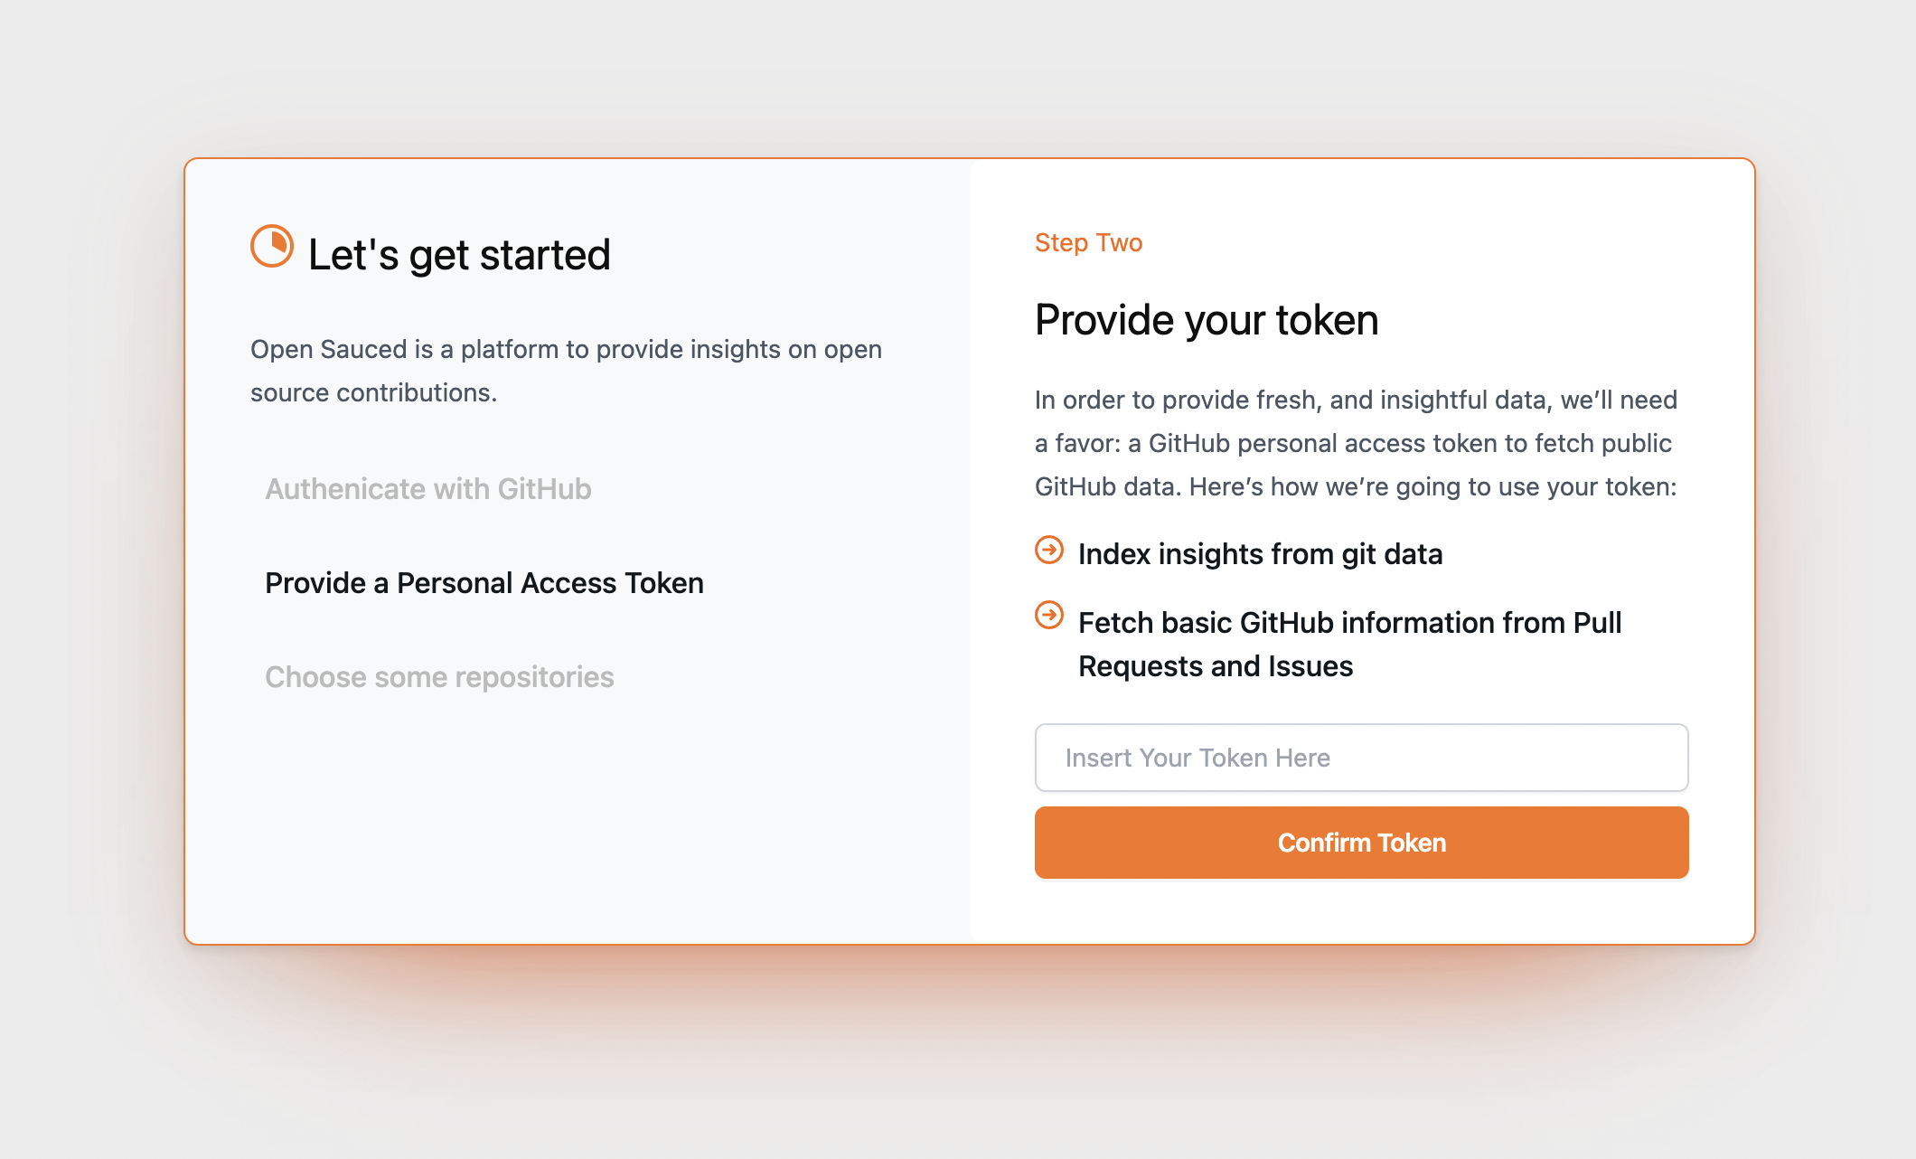Select the Choose some repositories step
Image resolution: width=1916 pixels, height=1159 pixels.
[439, 676]
